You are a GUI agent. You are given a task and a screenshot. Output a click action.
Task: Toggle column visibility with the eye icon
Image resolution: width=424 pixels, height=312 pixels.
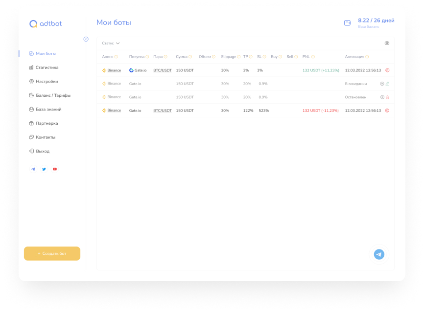pos(387,43)
